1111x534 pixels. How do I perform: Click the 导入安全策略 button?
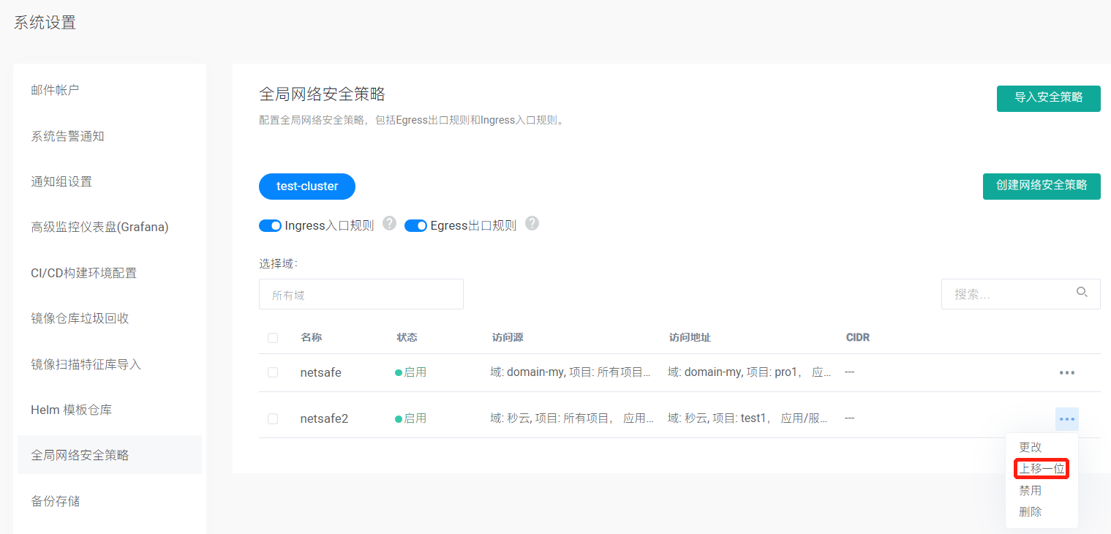click(x=1048, y=98)
